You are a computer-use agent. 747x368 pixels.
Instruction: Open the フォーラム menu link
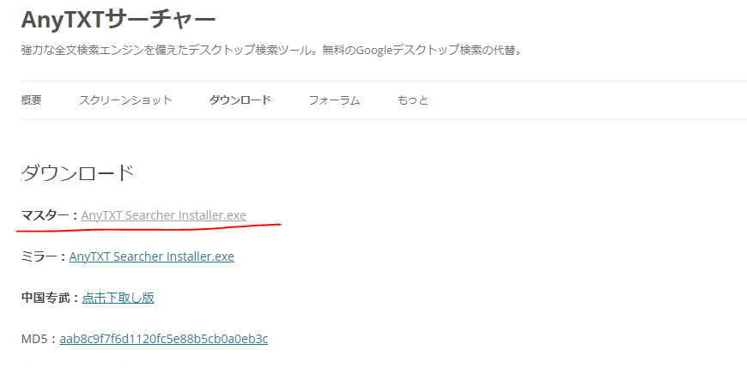335,100
